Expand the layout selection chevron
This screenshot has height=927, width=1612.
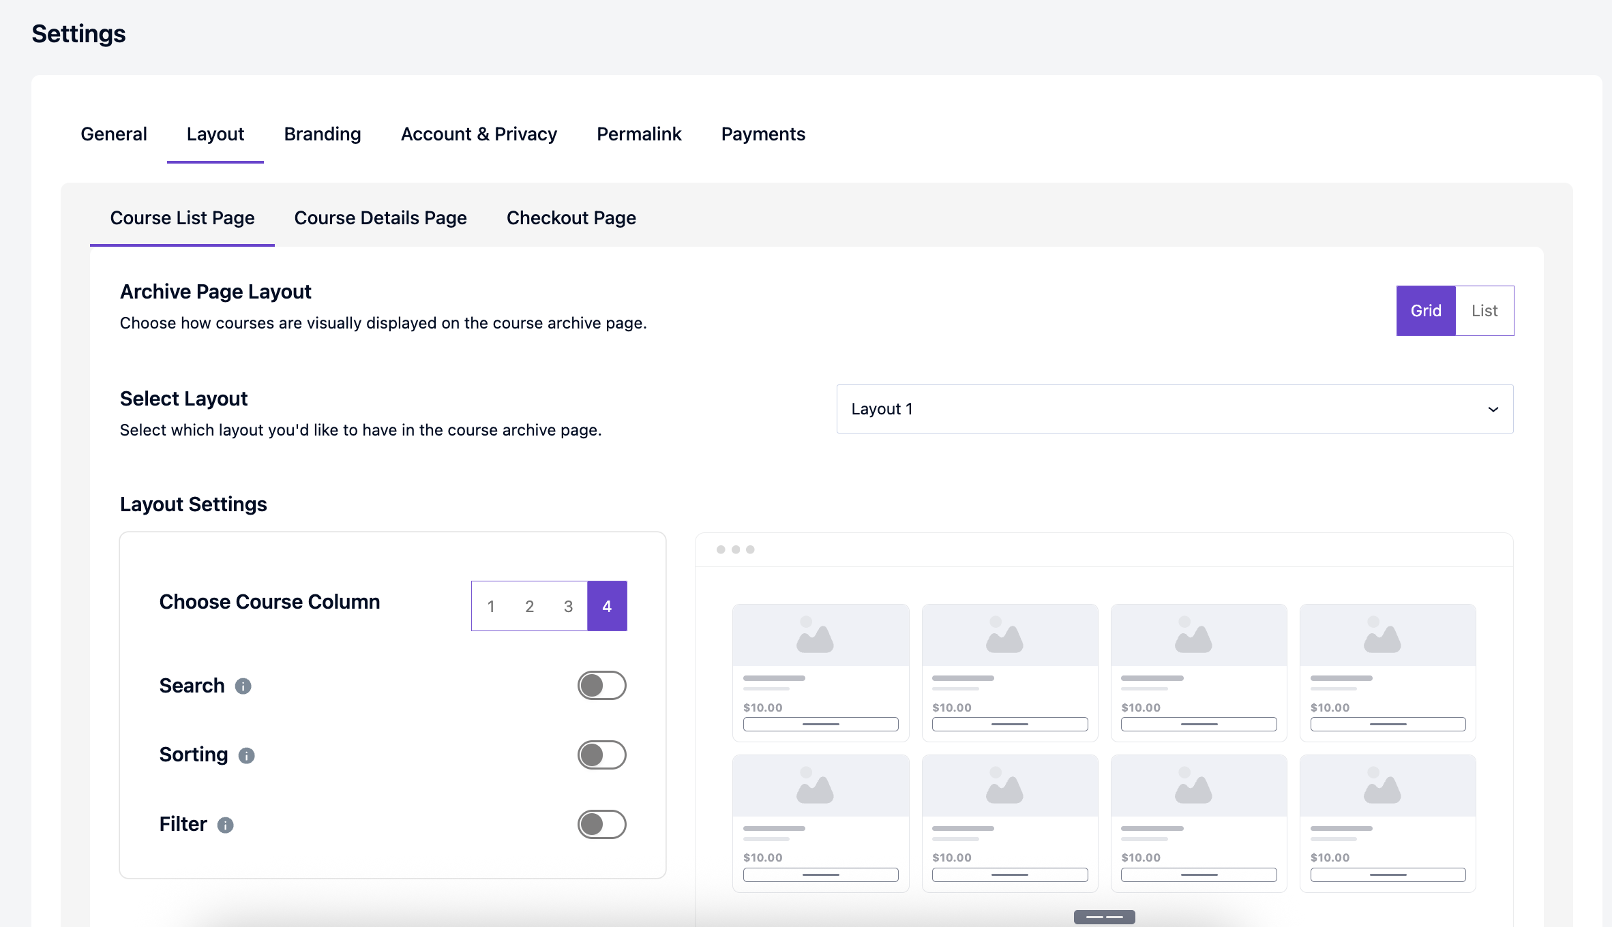1494,409
